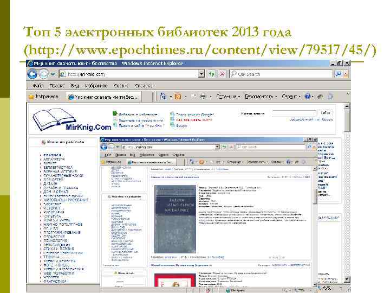
Task: Open the Справка menu in outer browser
Action: point(144,86)
